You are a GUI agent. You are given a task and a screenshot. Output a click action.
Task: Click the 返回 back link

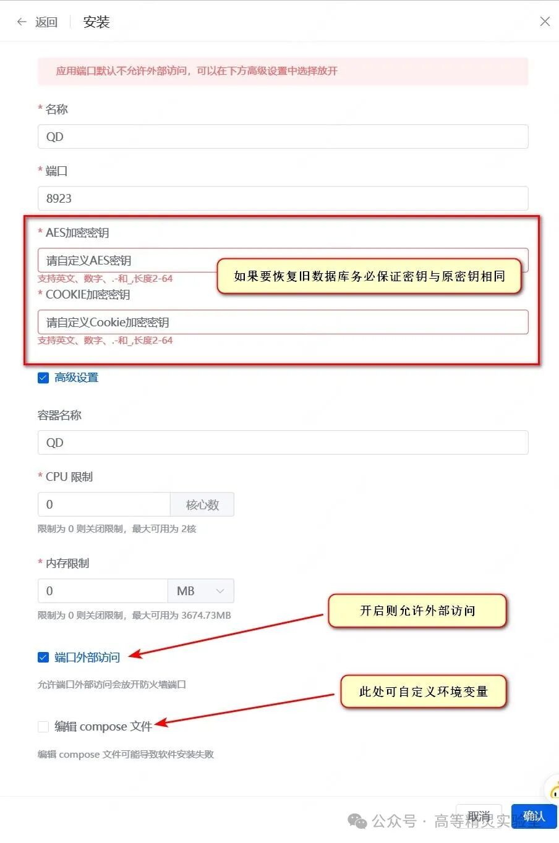click(46, 22)
